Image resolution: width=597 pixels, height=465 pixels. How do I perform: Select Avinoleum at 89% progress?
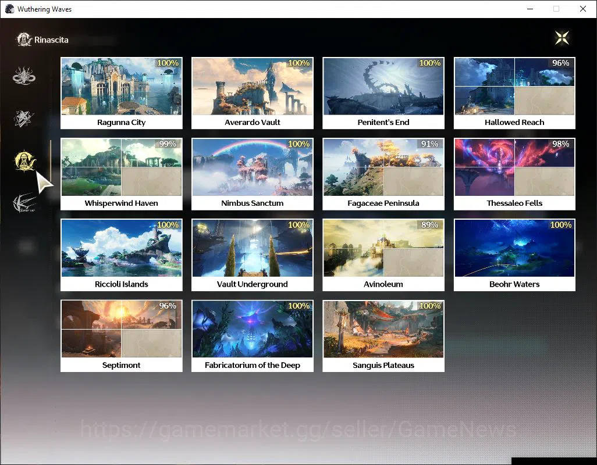pyautogui.click(x=383, y=255)
